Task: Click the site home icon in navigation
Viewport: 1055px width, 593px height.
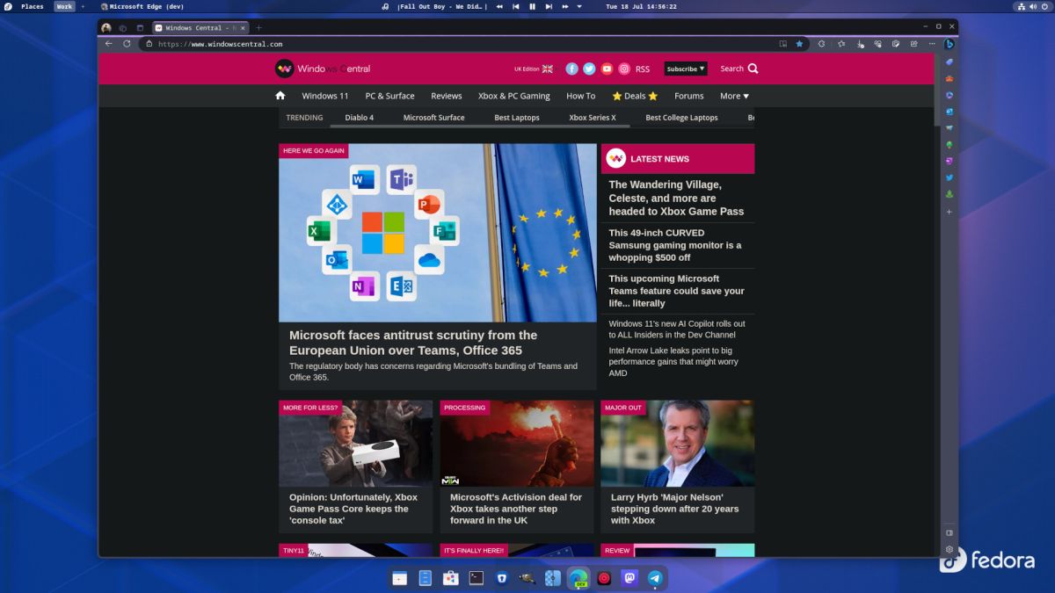Action: click(x=280, y=96)
